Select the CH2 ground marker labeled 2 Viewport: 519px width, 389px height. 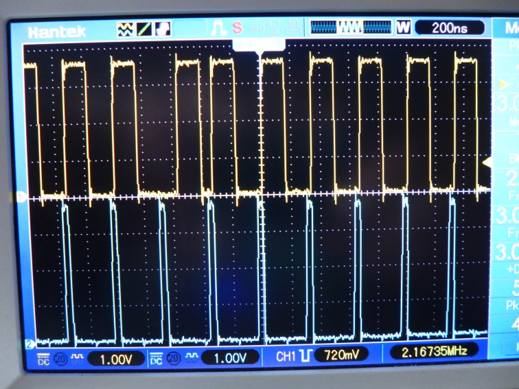[29, 343]
